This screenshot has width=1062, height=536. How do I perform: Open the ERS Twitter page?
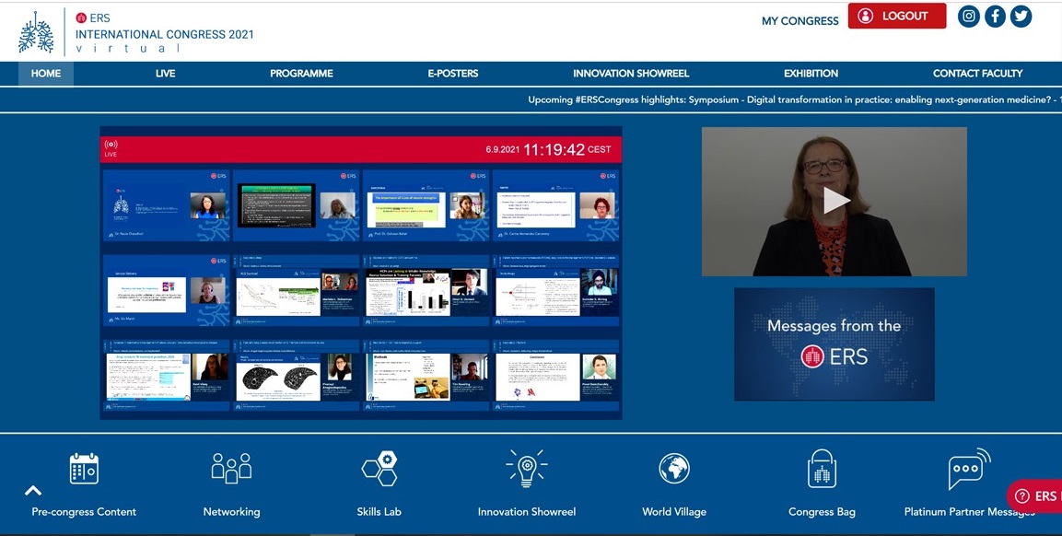click(x=1021, y=17)
